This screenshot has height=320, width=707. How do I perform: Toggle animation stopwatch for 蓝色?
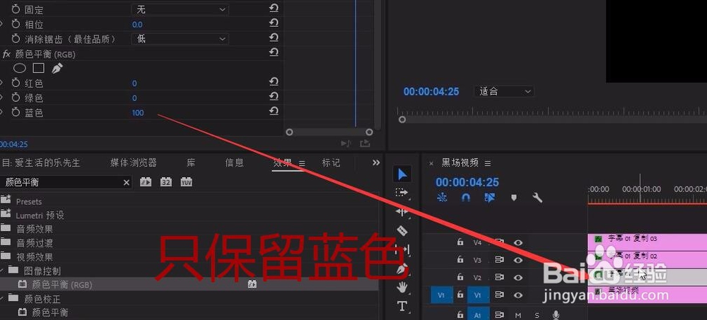16,112
